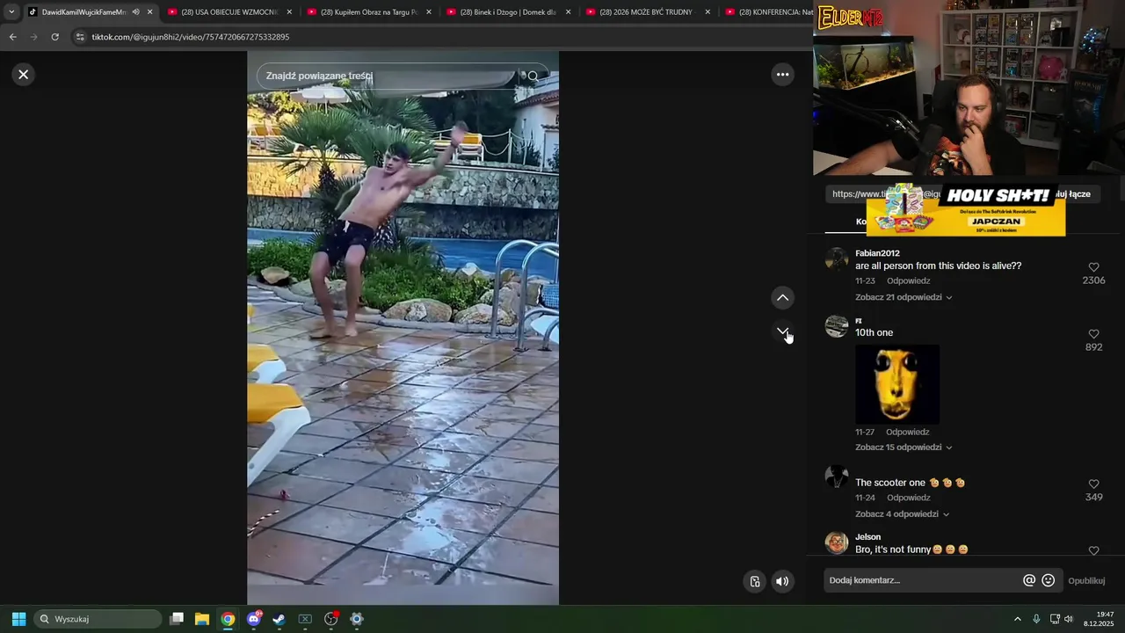This screenshot has height=633, width=1125.
Task: Toggle auto-scroll icon beside volume button
Action: tap(754, 581)
